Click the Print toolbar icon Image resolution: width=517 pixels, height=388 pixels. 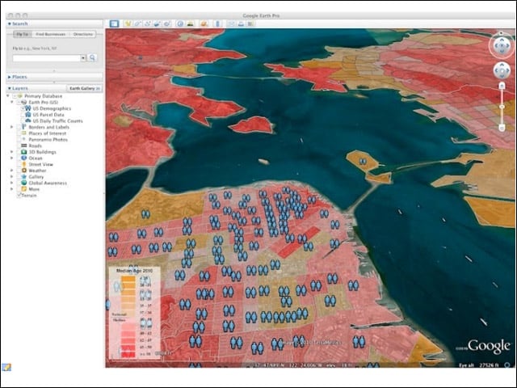click(x=241, y=23)
